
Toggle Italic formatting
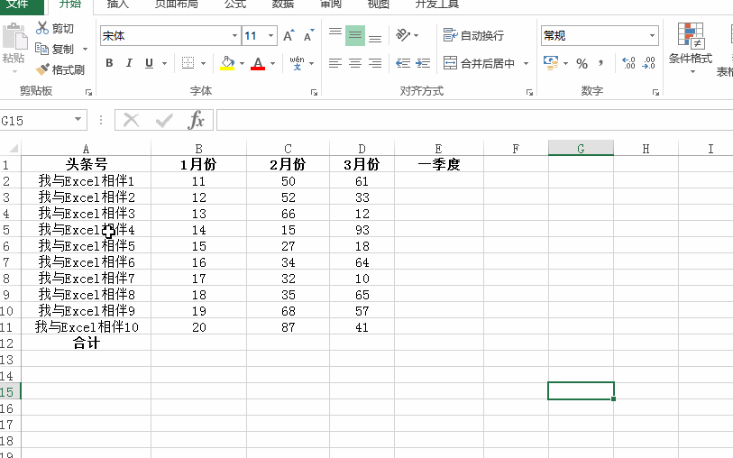pyautogui.click(x=129, y=62)
